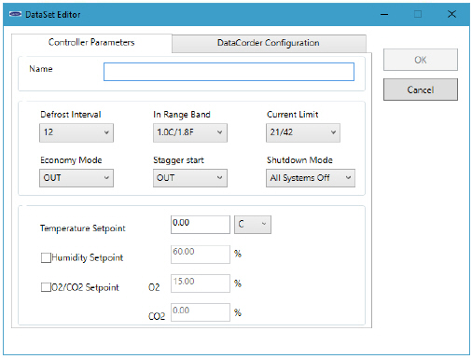Viewport: 472px width, 359px height.
Task: Click the OK button
Action: (x=421, y=60)
